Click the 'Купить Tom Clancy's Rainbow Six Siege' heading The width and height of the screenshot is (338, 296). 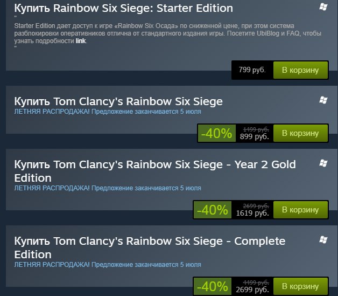pyautogui.click(x=118, y=101)
